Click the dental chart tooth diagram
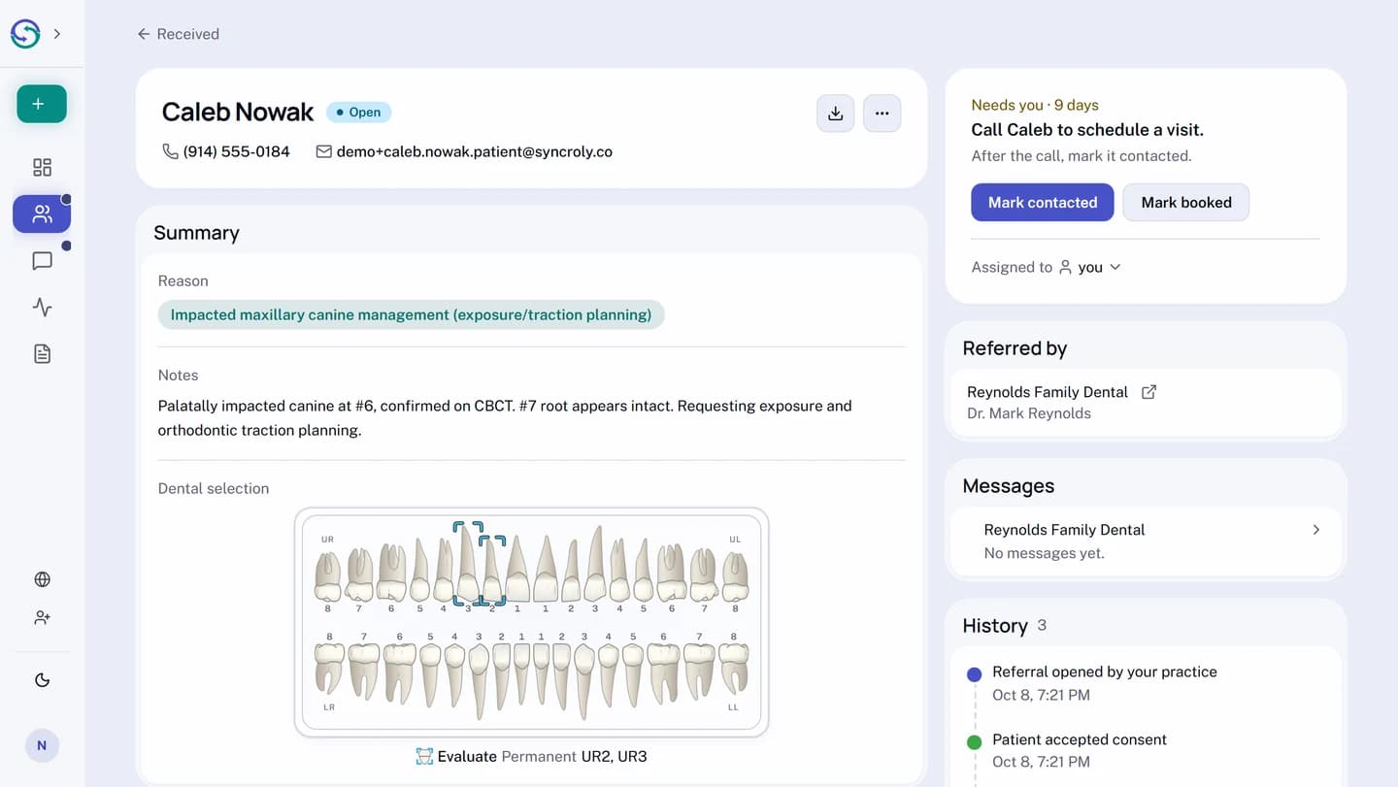Screen dimensions: 1398x787 531,622
